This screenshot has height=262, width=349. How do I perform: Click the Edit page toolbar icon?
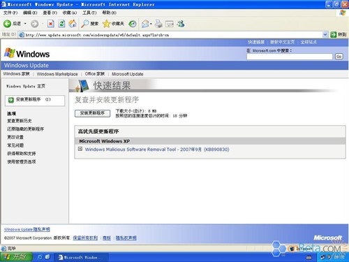pyautogui.click(x=170, y=24)
